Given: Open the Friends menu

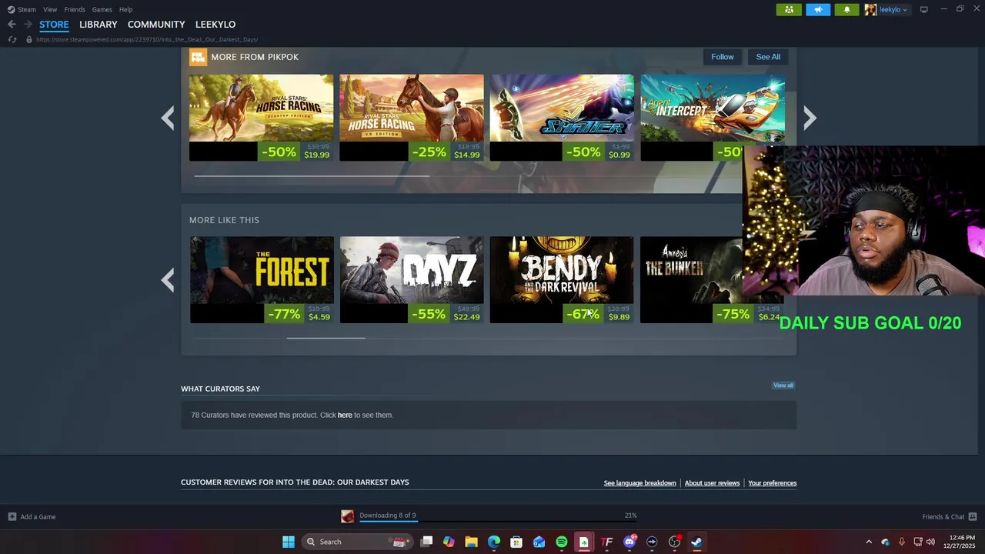Looking at the screenshot, I should pyautogui.click(x=75, y=9).
